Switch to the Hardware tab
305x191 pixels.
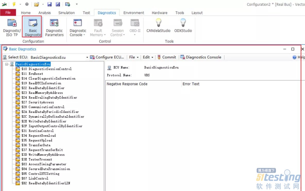click(x=159, y=13)
